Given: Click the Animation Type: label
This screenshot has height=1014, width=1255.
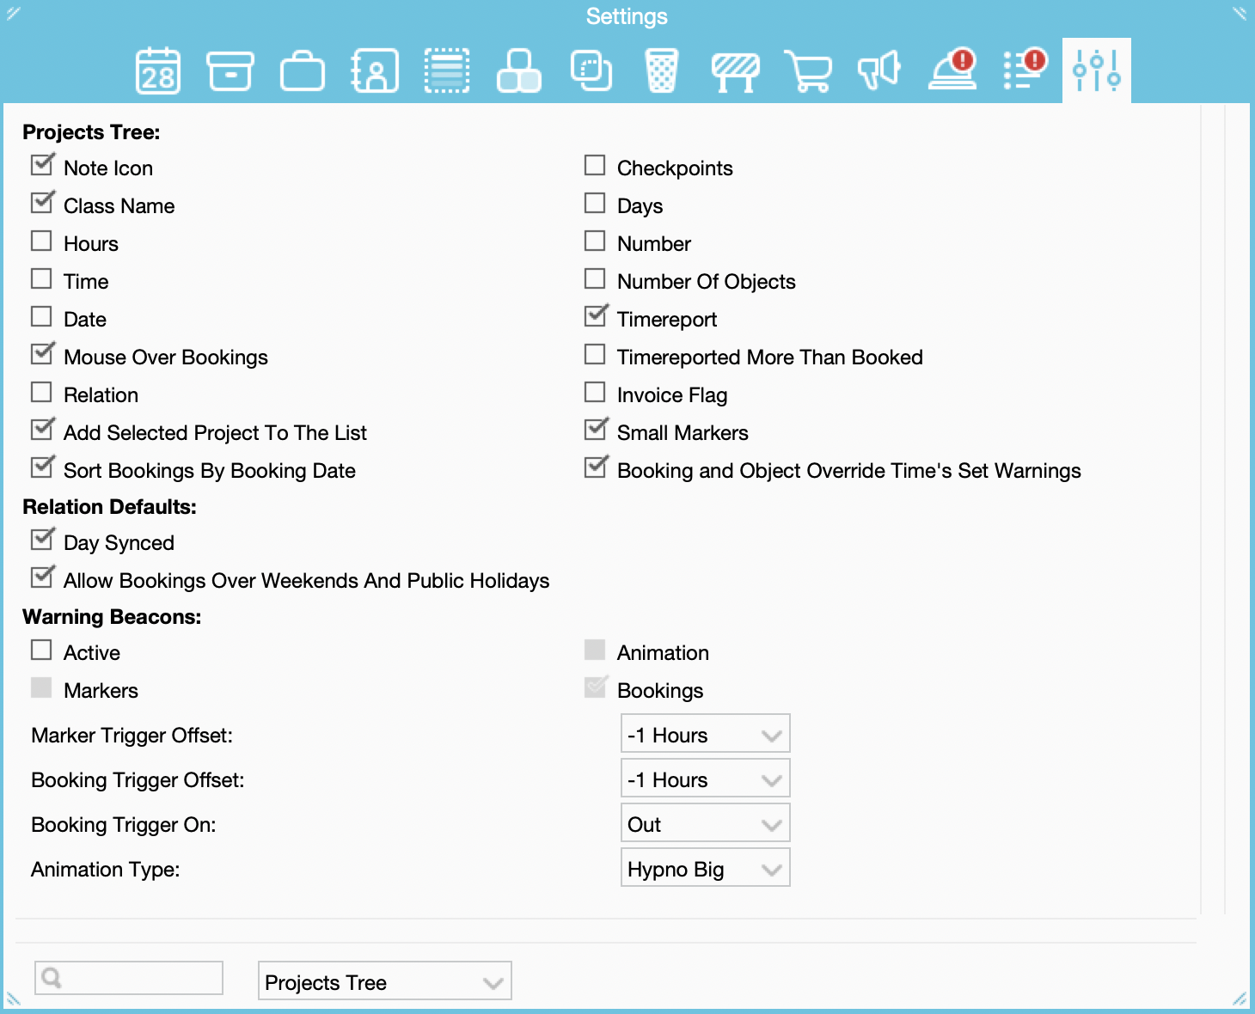Looking at the screenshot, I should (x=105, y=870).
